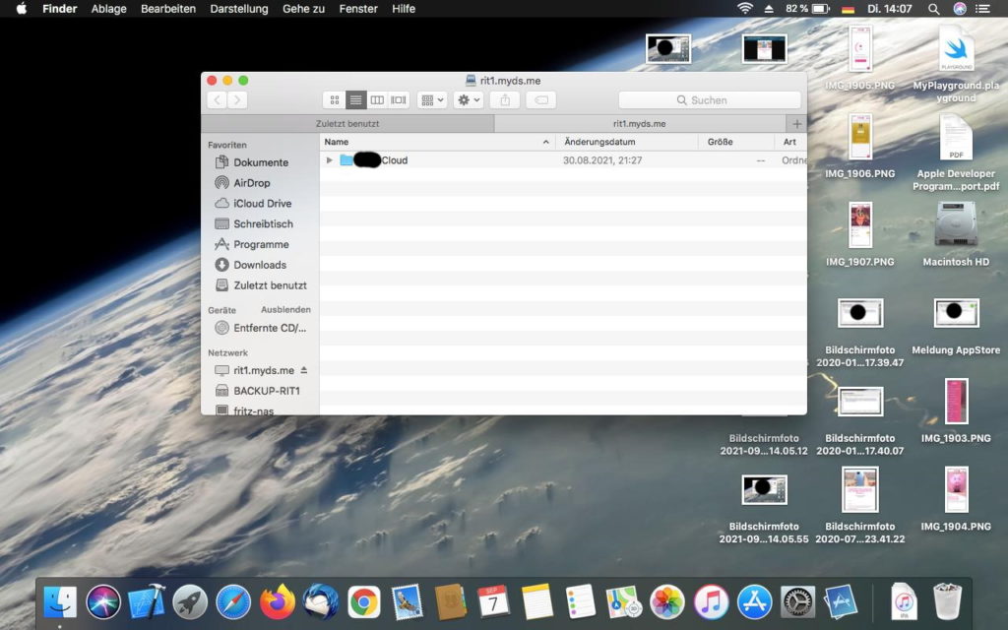Select the rit1.myds.me tab
The image size is (1008, 630).
pyautogui.click(x=639, y=123)
